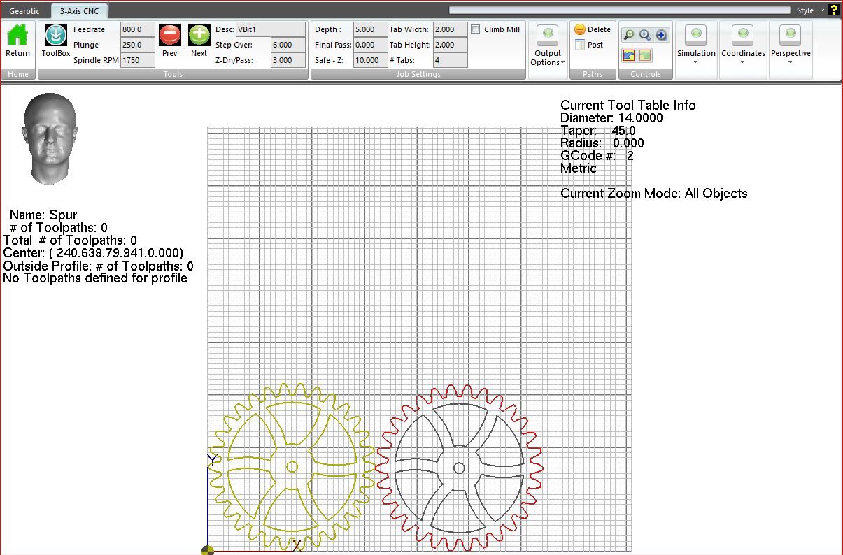
Task: Click the progress bar at top
Action: click(620, 10)
